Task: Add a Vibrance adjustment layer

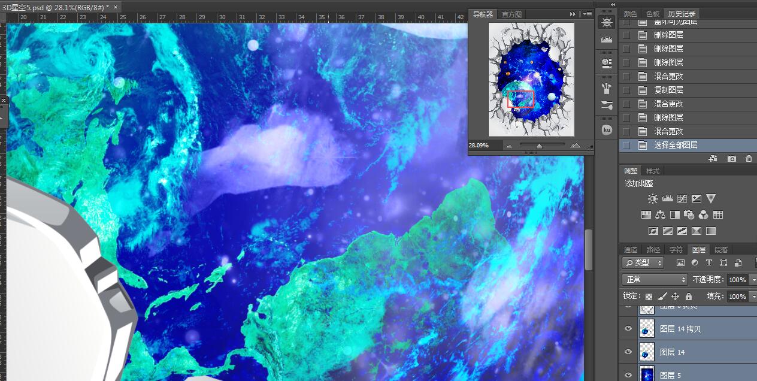Action: tap(711, 198)
